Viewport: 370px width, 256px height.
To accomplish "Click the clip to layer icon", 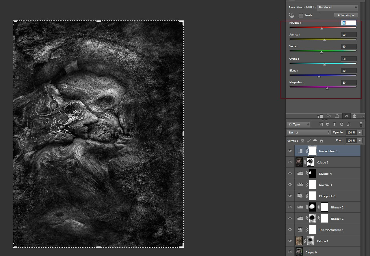I will tap(320, 116).
